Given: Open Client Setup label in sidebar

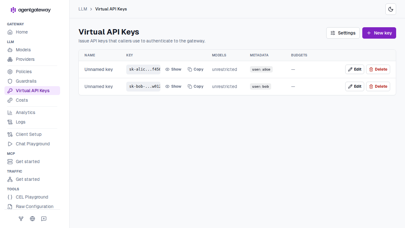Looking at the screenshot, I should coord(29,134).
